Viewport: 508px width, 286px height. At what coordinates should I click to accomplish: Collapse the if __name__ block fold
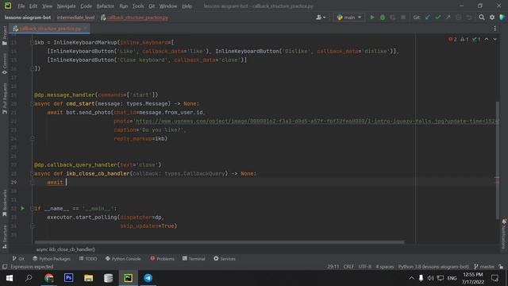point(32,208)
